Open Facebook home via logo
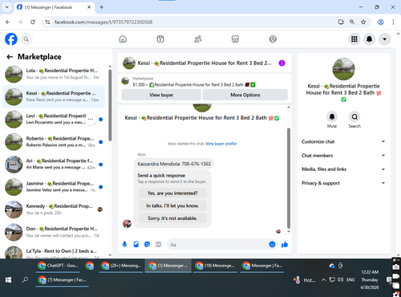Image resolution: width=401 pixels, height=297 pixels. (11, 39)
